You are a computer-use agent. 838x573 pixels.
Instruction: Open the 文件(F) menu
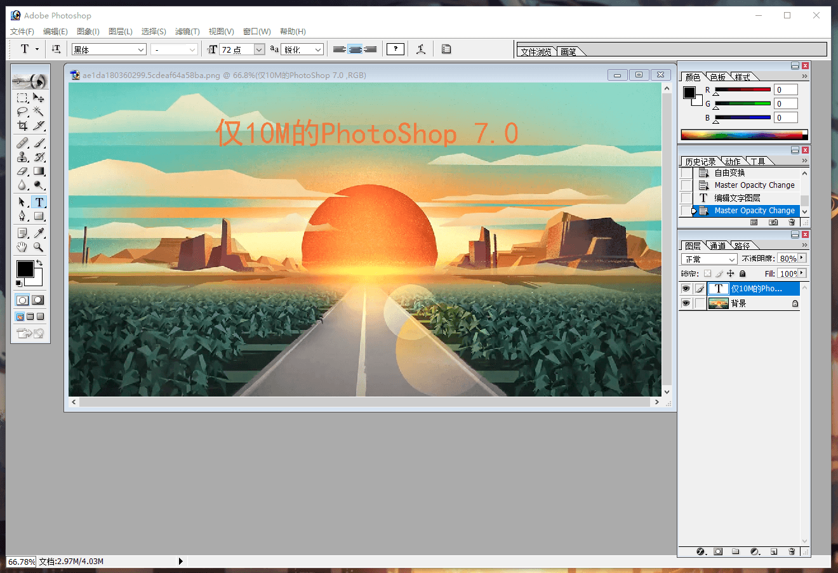22,31
